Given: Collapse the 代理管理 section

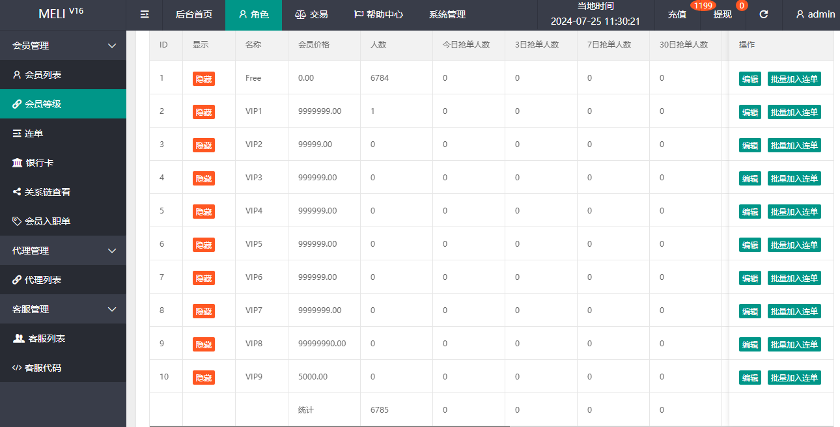Looking at the screenshot, I should click(63, 251).
